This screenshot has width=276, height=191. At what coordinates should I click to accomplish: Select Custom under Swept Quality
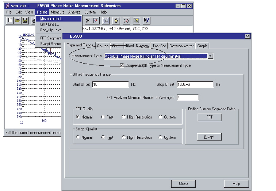coord(160,137)
